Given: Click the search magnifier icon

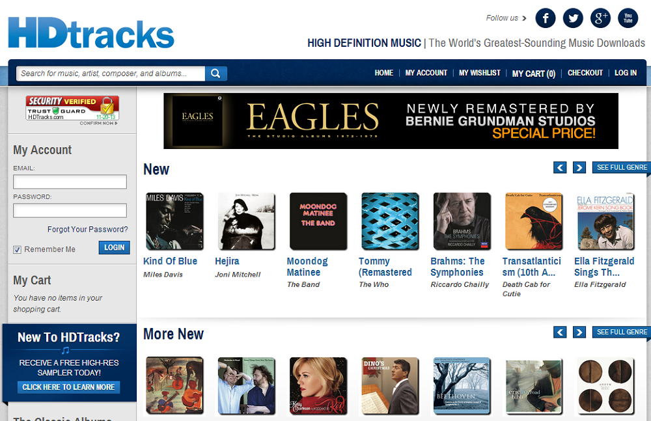Looking at the screenshot, I should coord(215,74).
